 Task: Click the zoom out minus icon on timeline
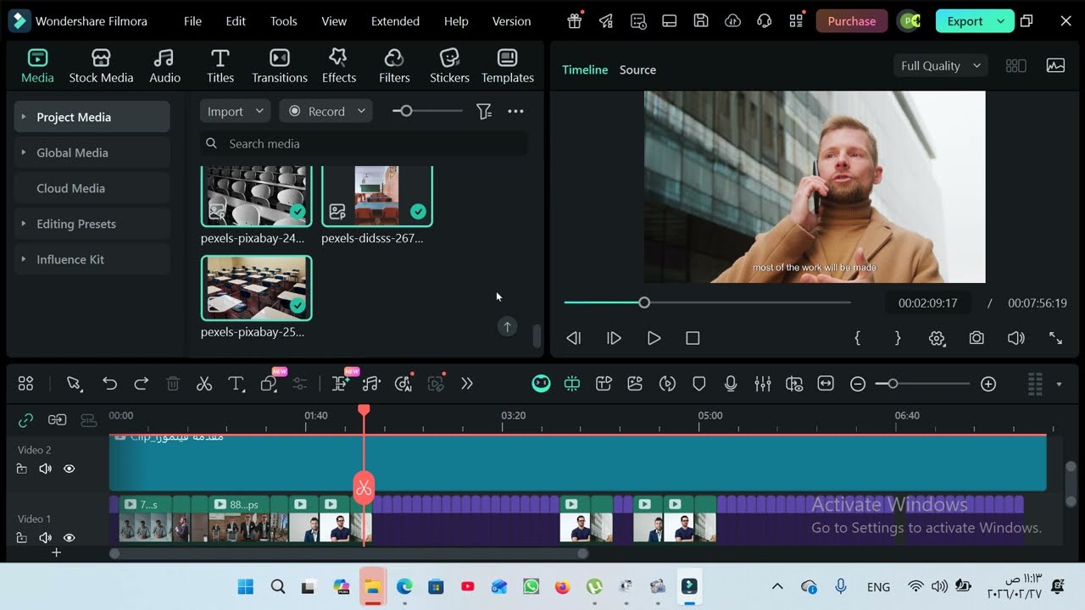coord(858,384)
